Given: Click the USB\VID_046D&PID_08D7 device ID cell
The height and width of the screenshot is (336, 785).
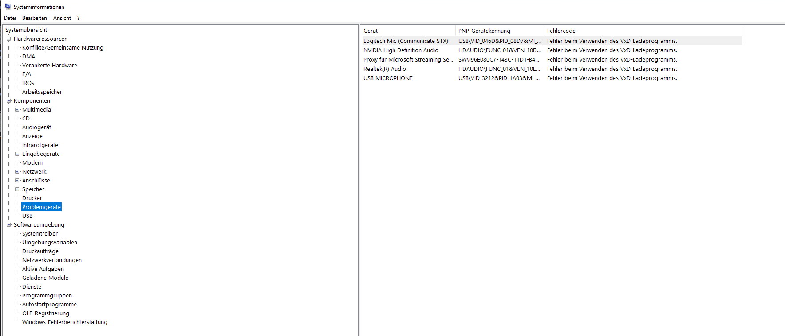Looking at the screenshot, I should pos(500,41).
